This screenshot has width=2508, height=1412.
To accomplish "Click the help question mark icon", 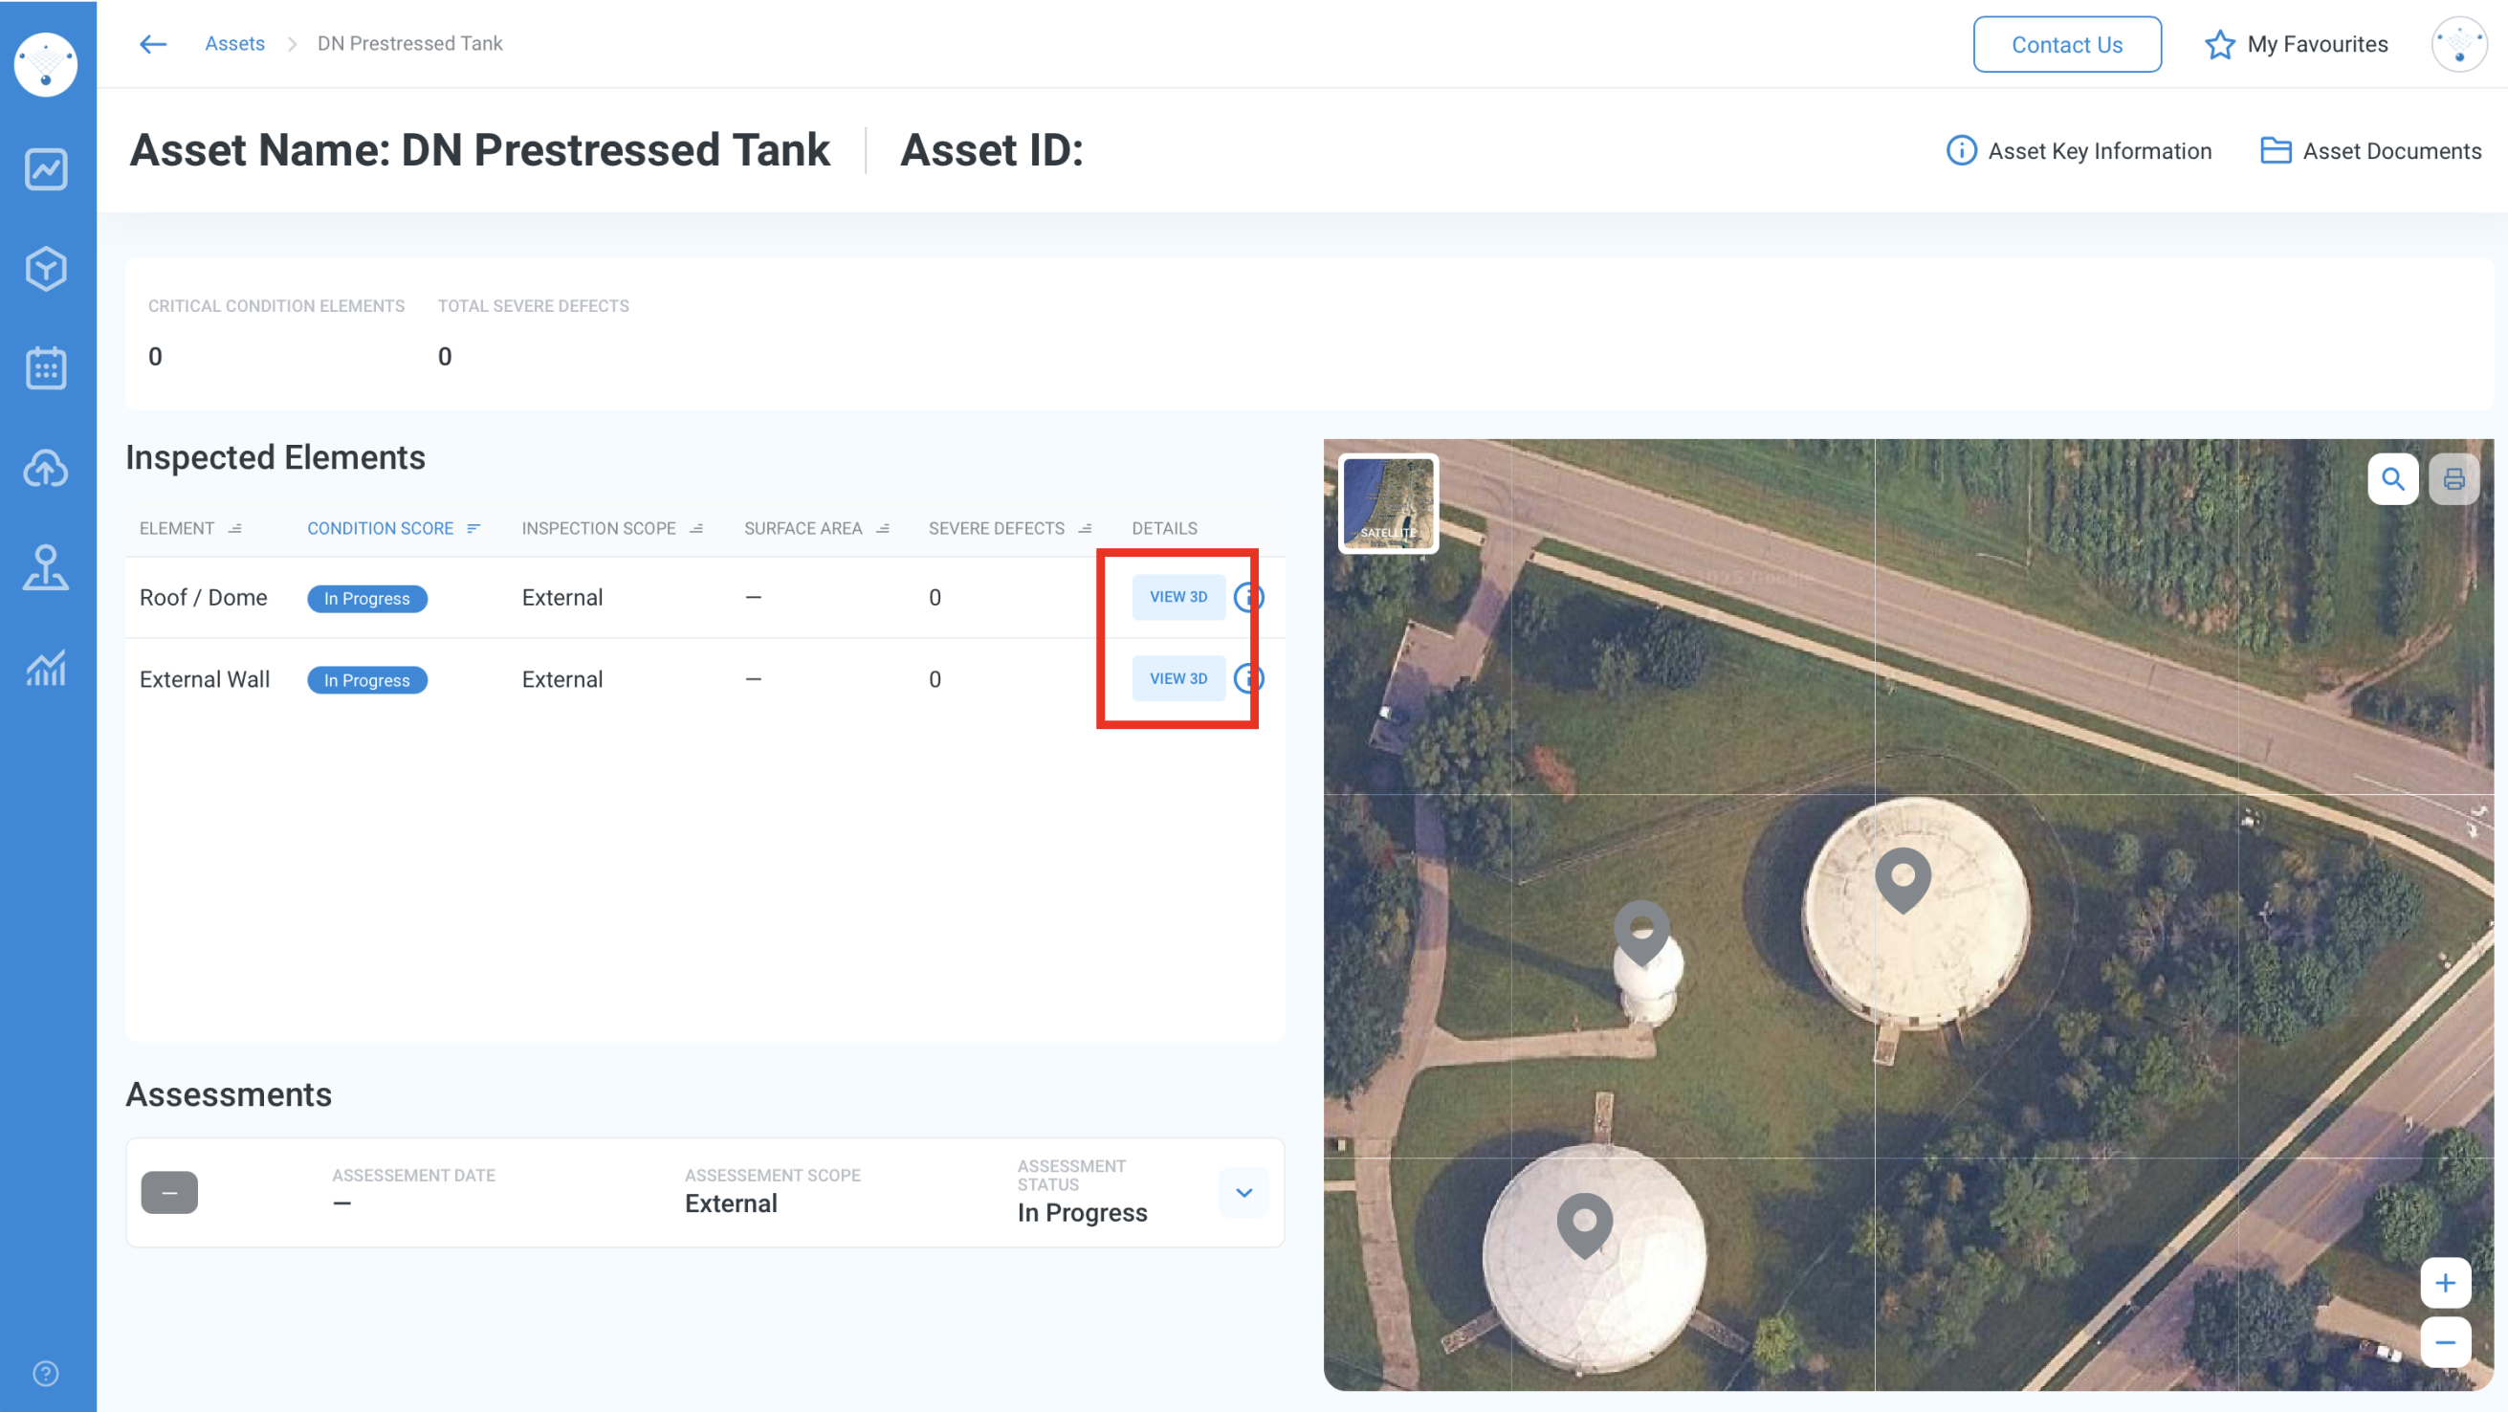I will pyautogui.click(x=46, y=1373).
